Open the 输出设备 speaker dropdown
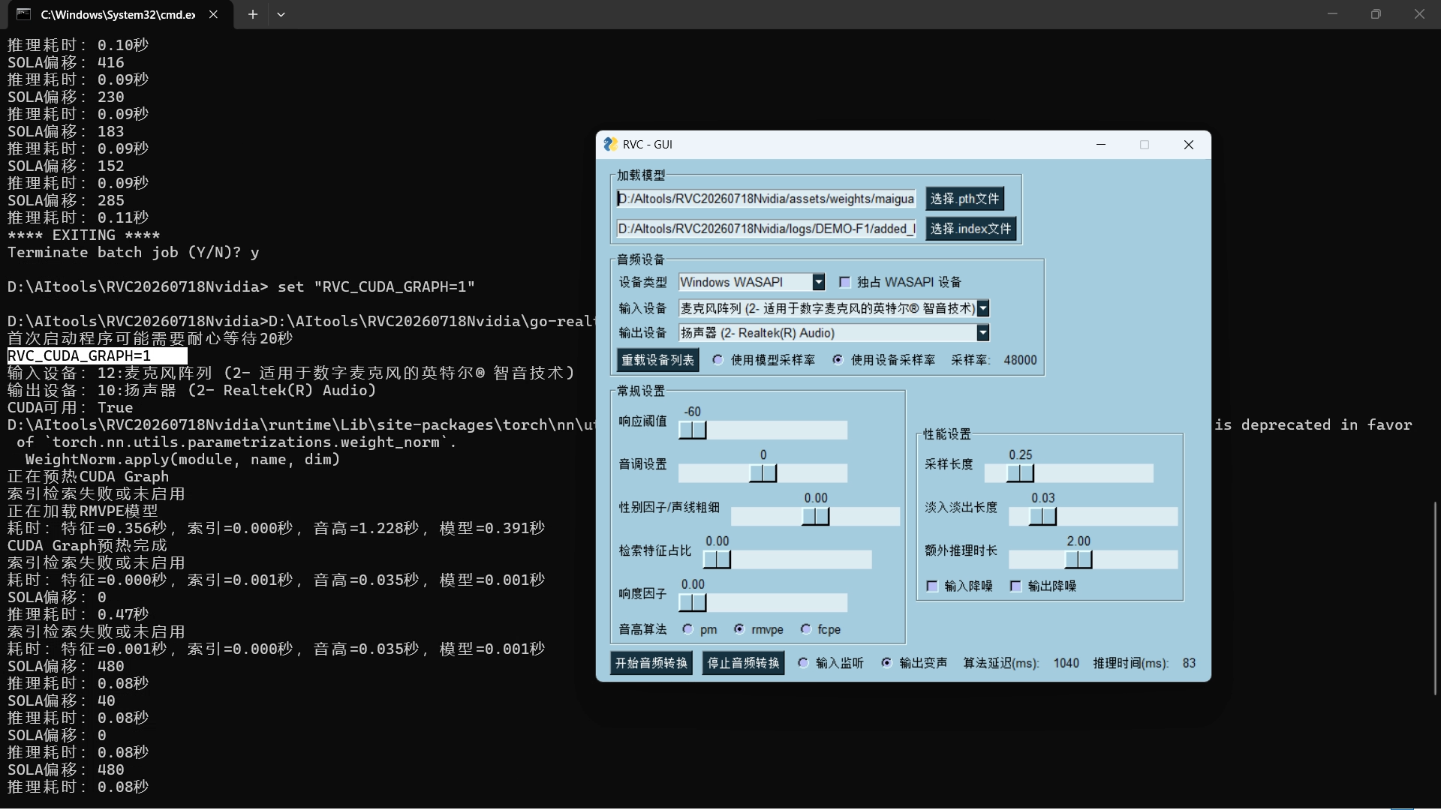Viewport: 1441px width, 810px height. (982, 333)
